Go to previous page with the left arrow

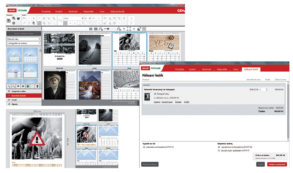tap(124, 29)
